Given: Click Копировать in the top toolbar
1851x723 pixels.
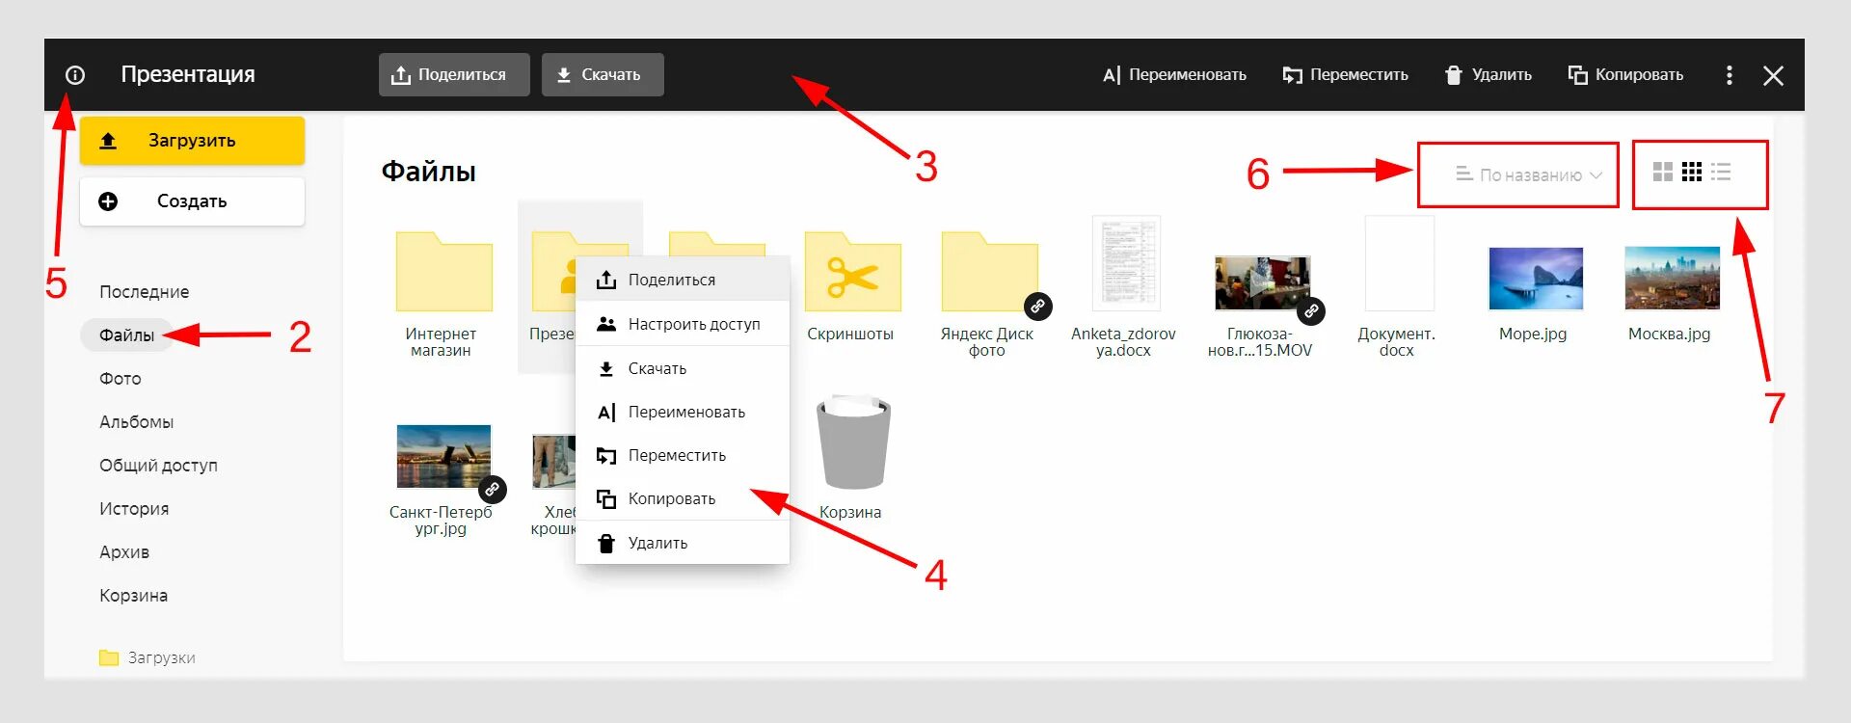Looking at the screenshot, I should click(x=1625, y=74).
